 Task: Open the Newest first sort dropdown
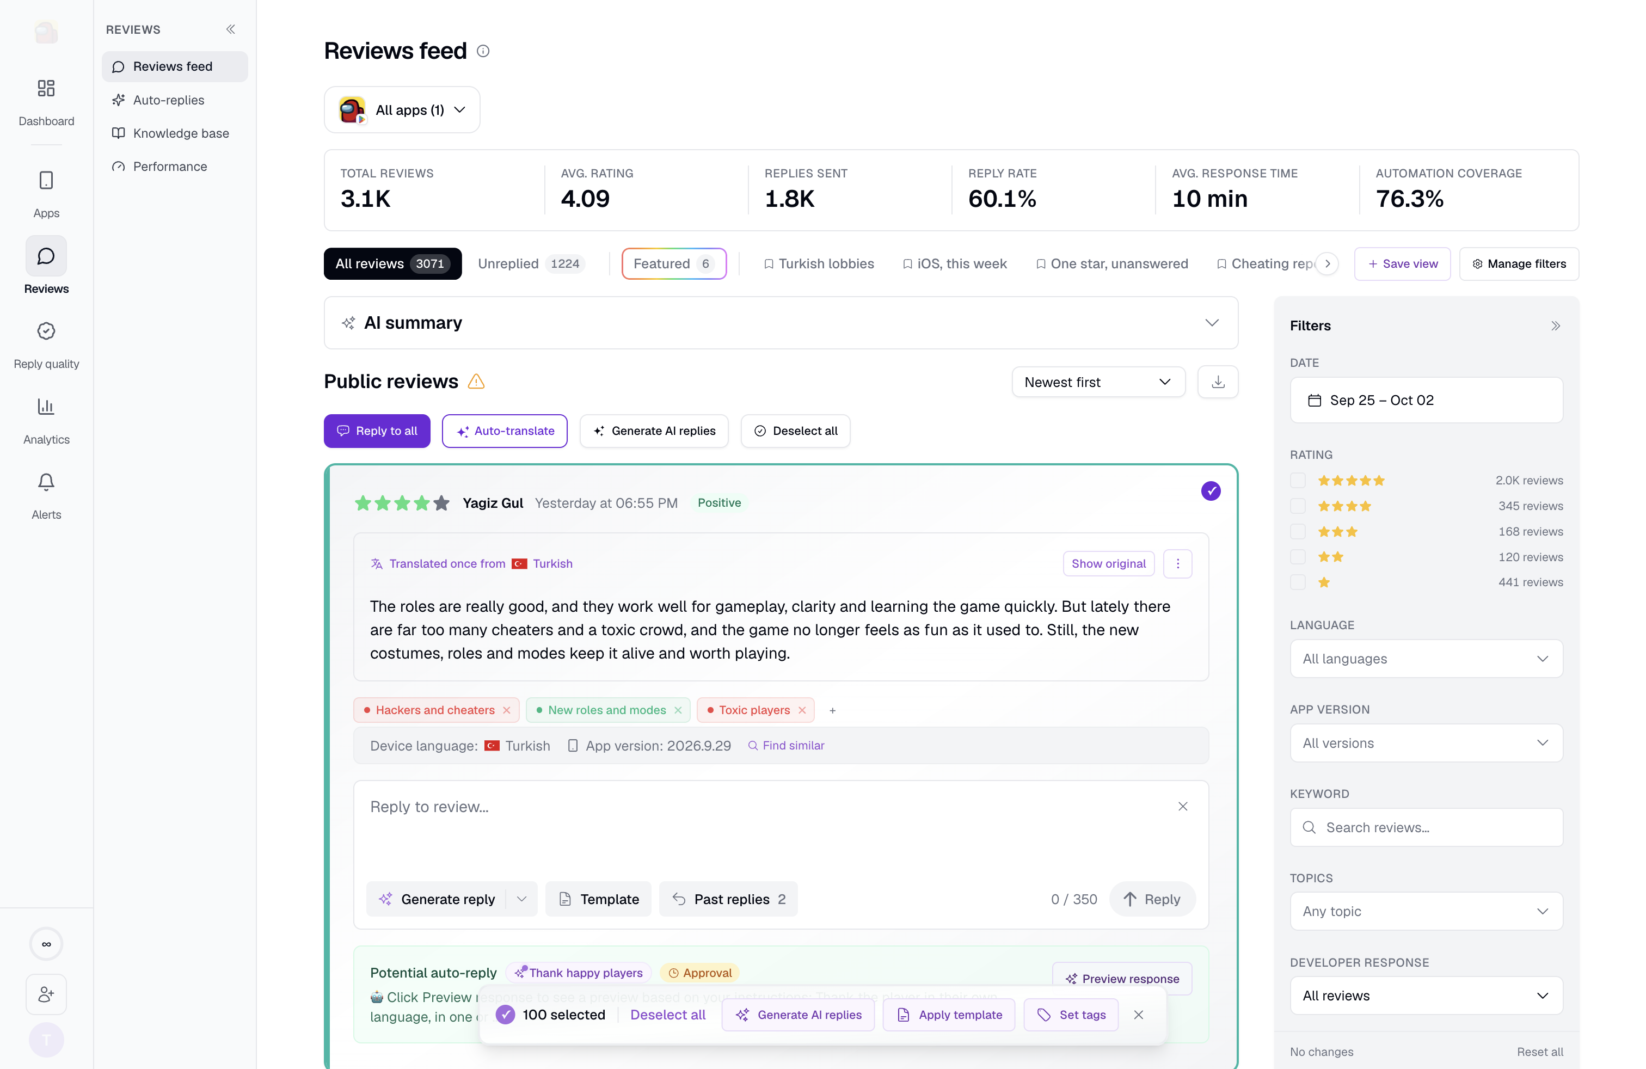pyautogui.click(x=1097, y=382)
